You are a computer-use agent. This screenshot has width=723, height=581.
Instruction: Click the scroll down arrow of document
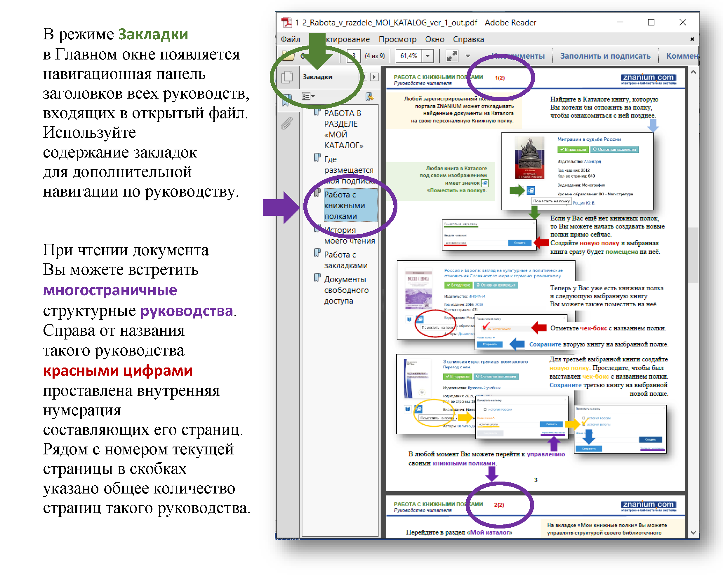click(693, 532)
